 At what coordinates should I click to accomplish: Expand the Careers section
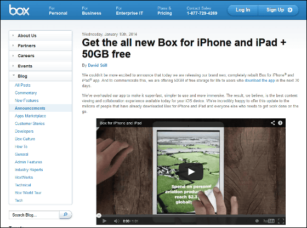click(x=41, y=56)
